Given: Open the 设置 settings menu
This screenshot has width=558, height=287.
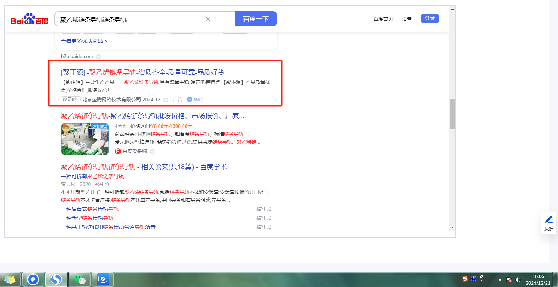Looking at the screenshot, I should [407, 19].
